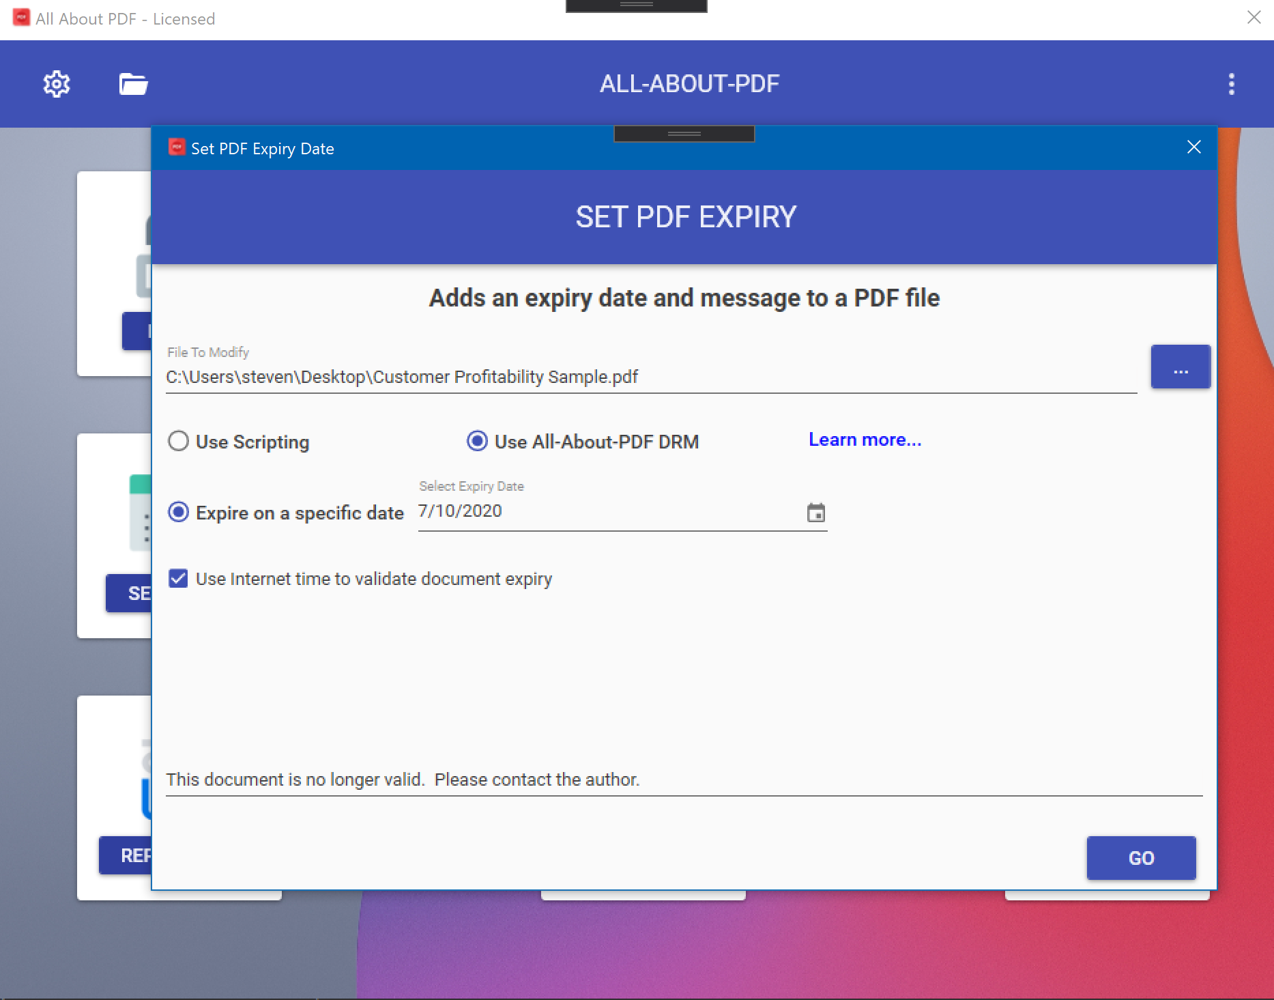Screen dimensions: 1274x1000
Task: Click the red PDF icon in dialog title
Action: click(177, 147)
